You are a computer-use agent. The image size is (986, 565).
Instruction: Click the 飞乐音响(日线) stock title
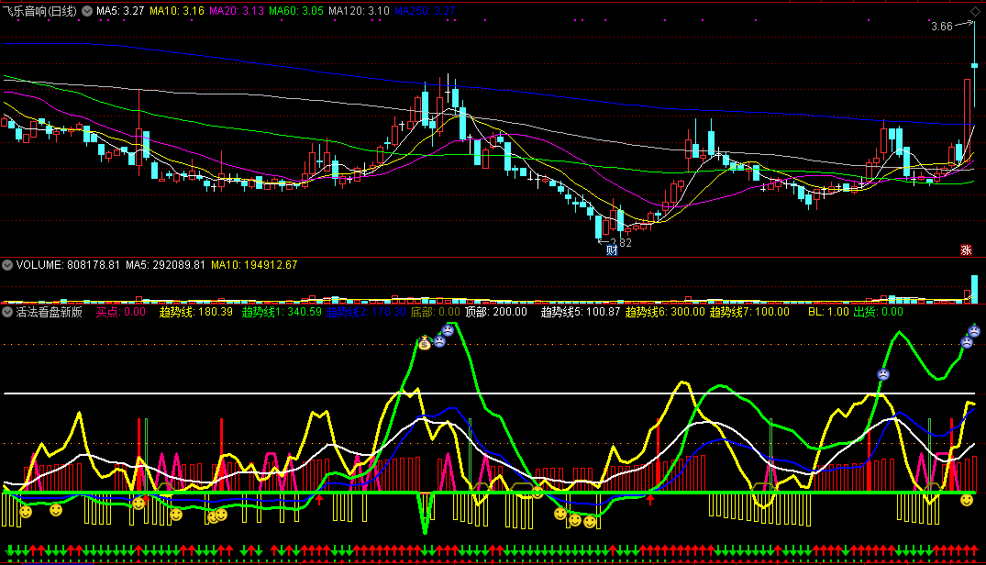40,11
